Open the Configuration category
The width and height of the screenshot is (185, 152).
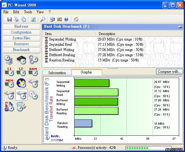click(x=21, y=32)
